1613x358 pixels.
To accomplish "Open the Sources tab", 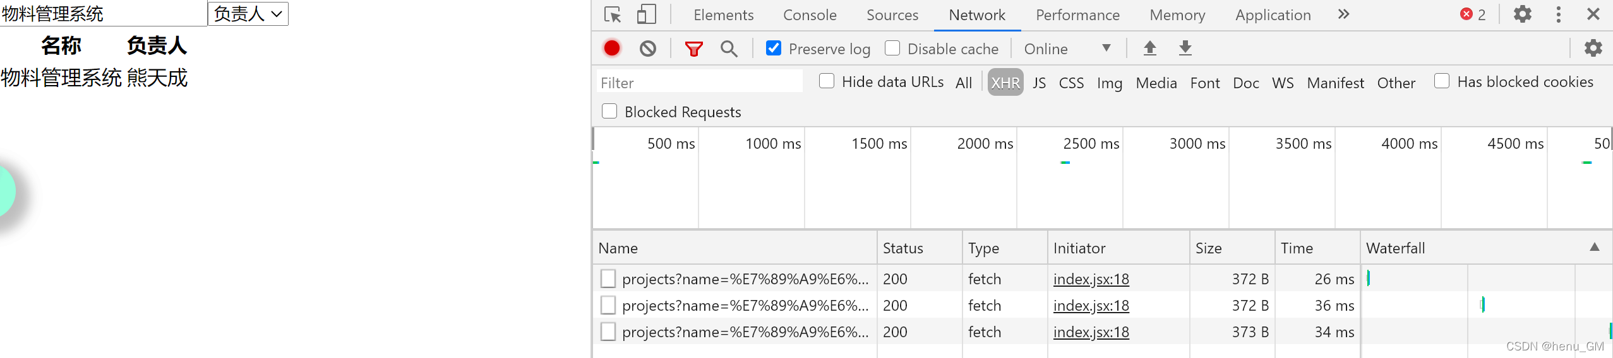I will tap(892, 15).
